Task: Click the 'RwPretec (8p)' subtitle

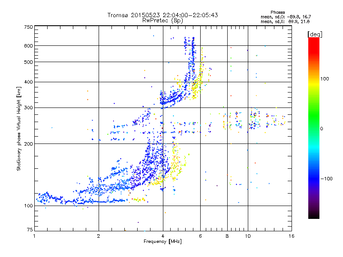Action: pyautogui.click(x=162, y=21)
